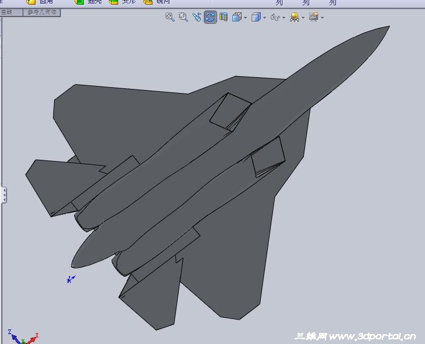425x344 pixels.
Task: Click the View Settings monitor icon
Action: pos(314,17)
